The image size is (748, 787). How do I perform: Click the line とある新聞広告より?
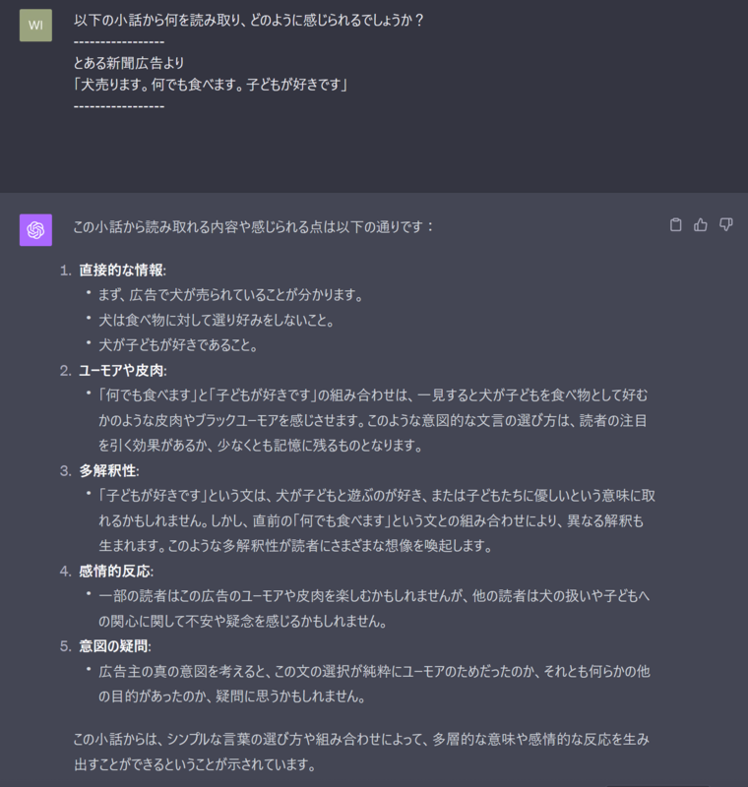[129, 63]
